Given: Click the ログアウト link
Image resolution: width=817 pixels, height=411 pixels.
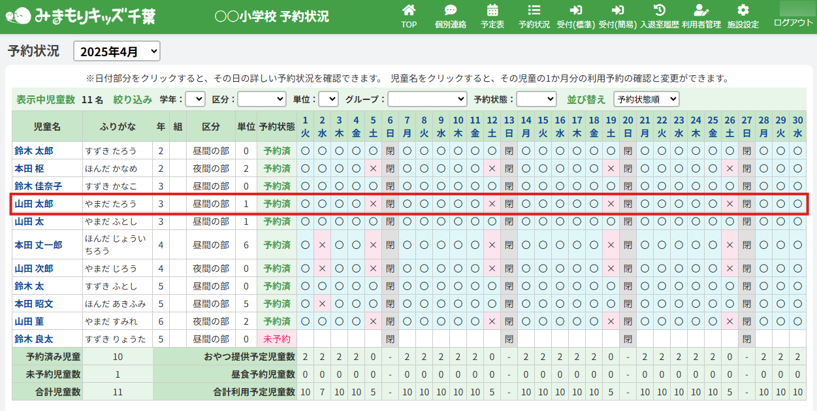Looking at the screenshot, I should [x=793, y=22].
